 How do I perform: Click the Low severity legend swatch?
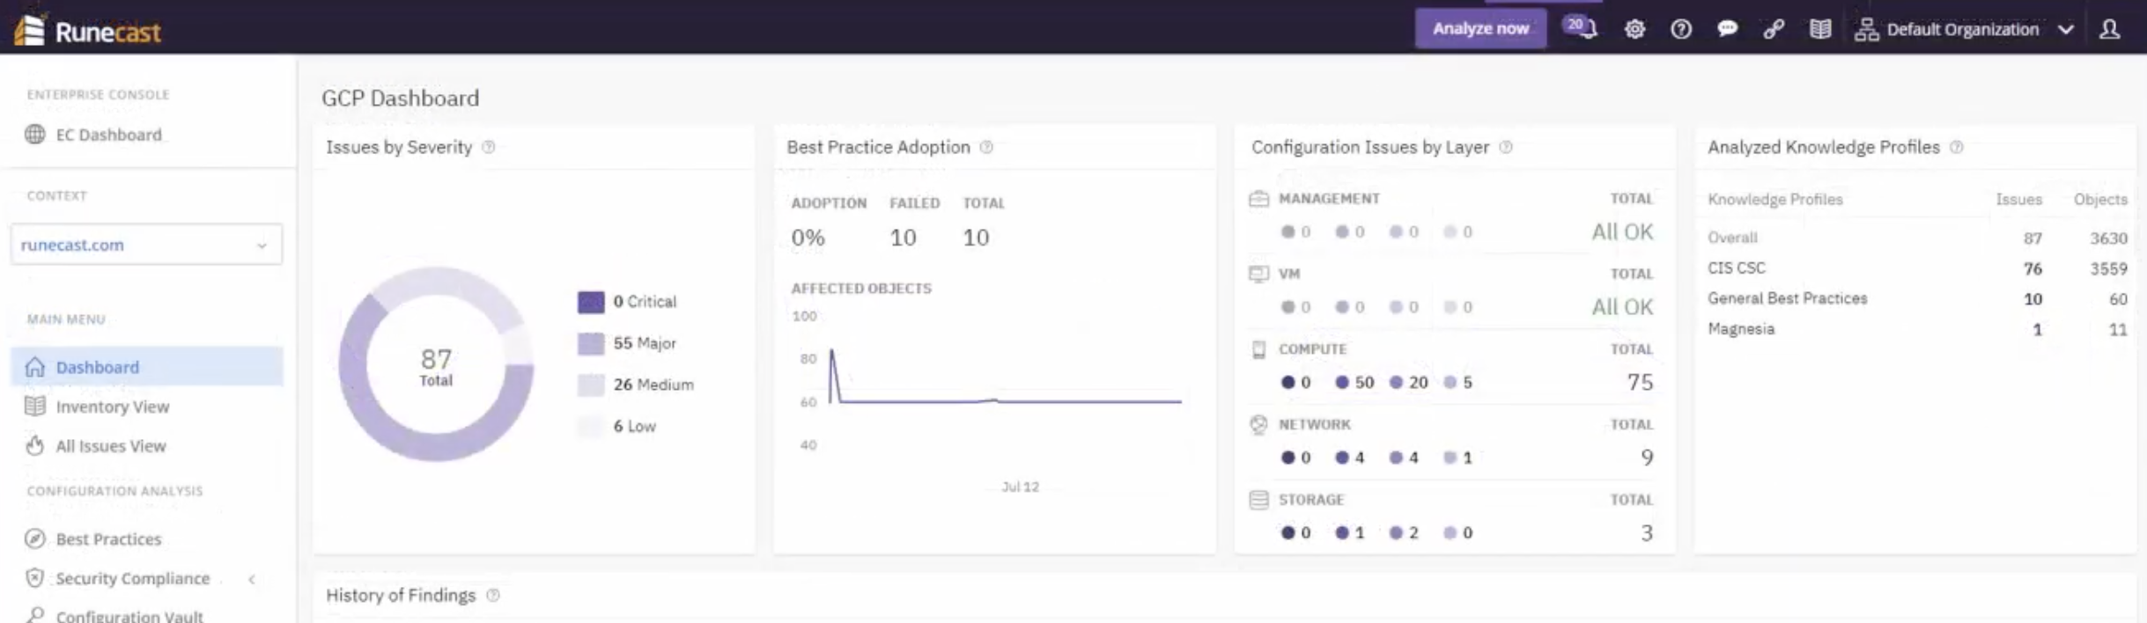(x=591, y=426)
